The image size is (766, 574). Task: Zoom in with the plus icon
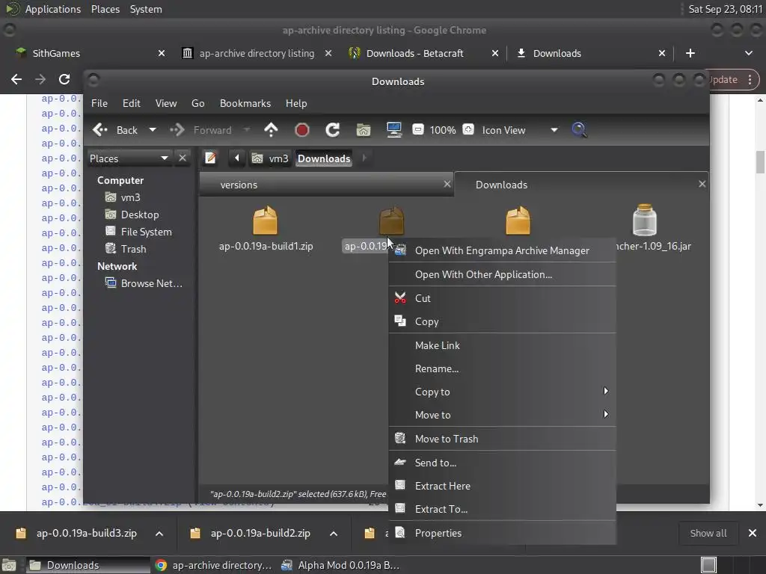tap(468, 130)
